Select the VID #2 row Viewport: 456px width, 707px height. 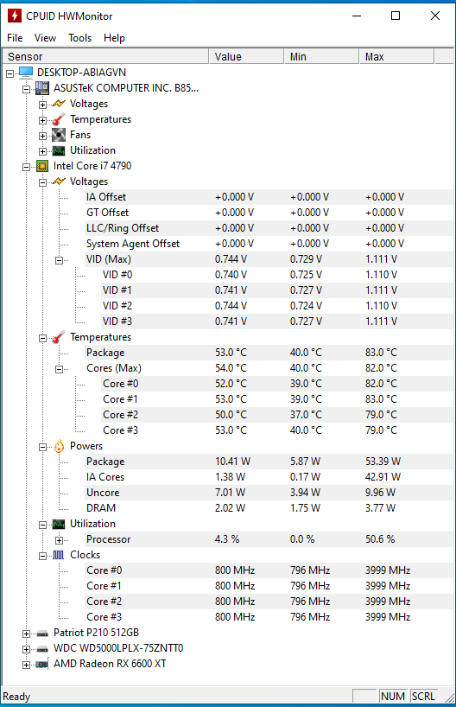click(276, 306)
